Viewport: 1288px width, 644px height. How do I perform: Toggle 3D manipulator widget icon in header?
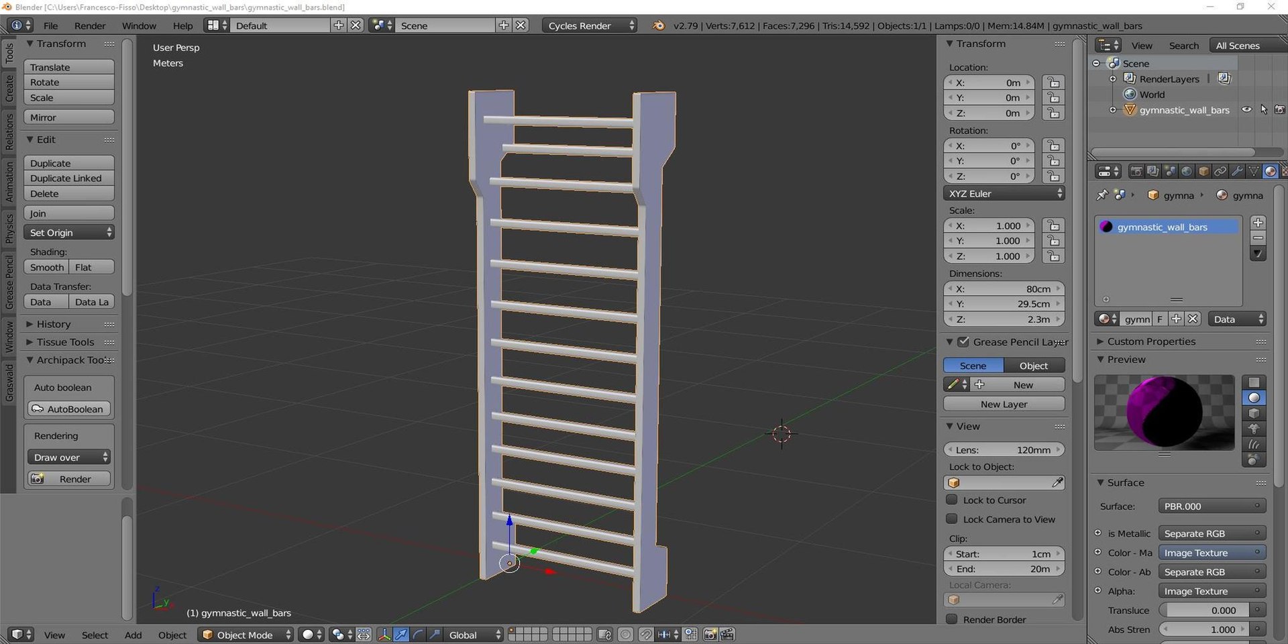(384, 635)
